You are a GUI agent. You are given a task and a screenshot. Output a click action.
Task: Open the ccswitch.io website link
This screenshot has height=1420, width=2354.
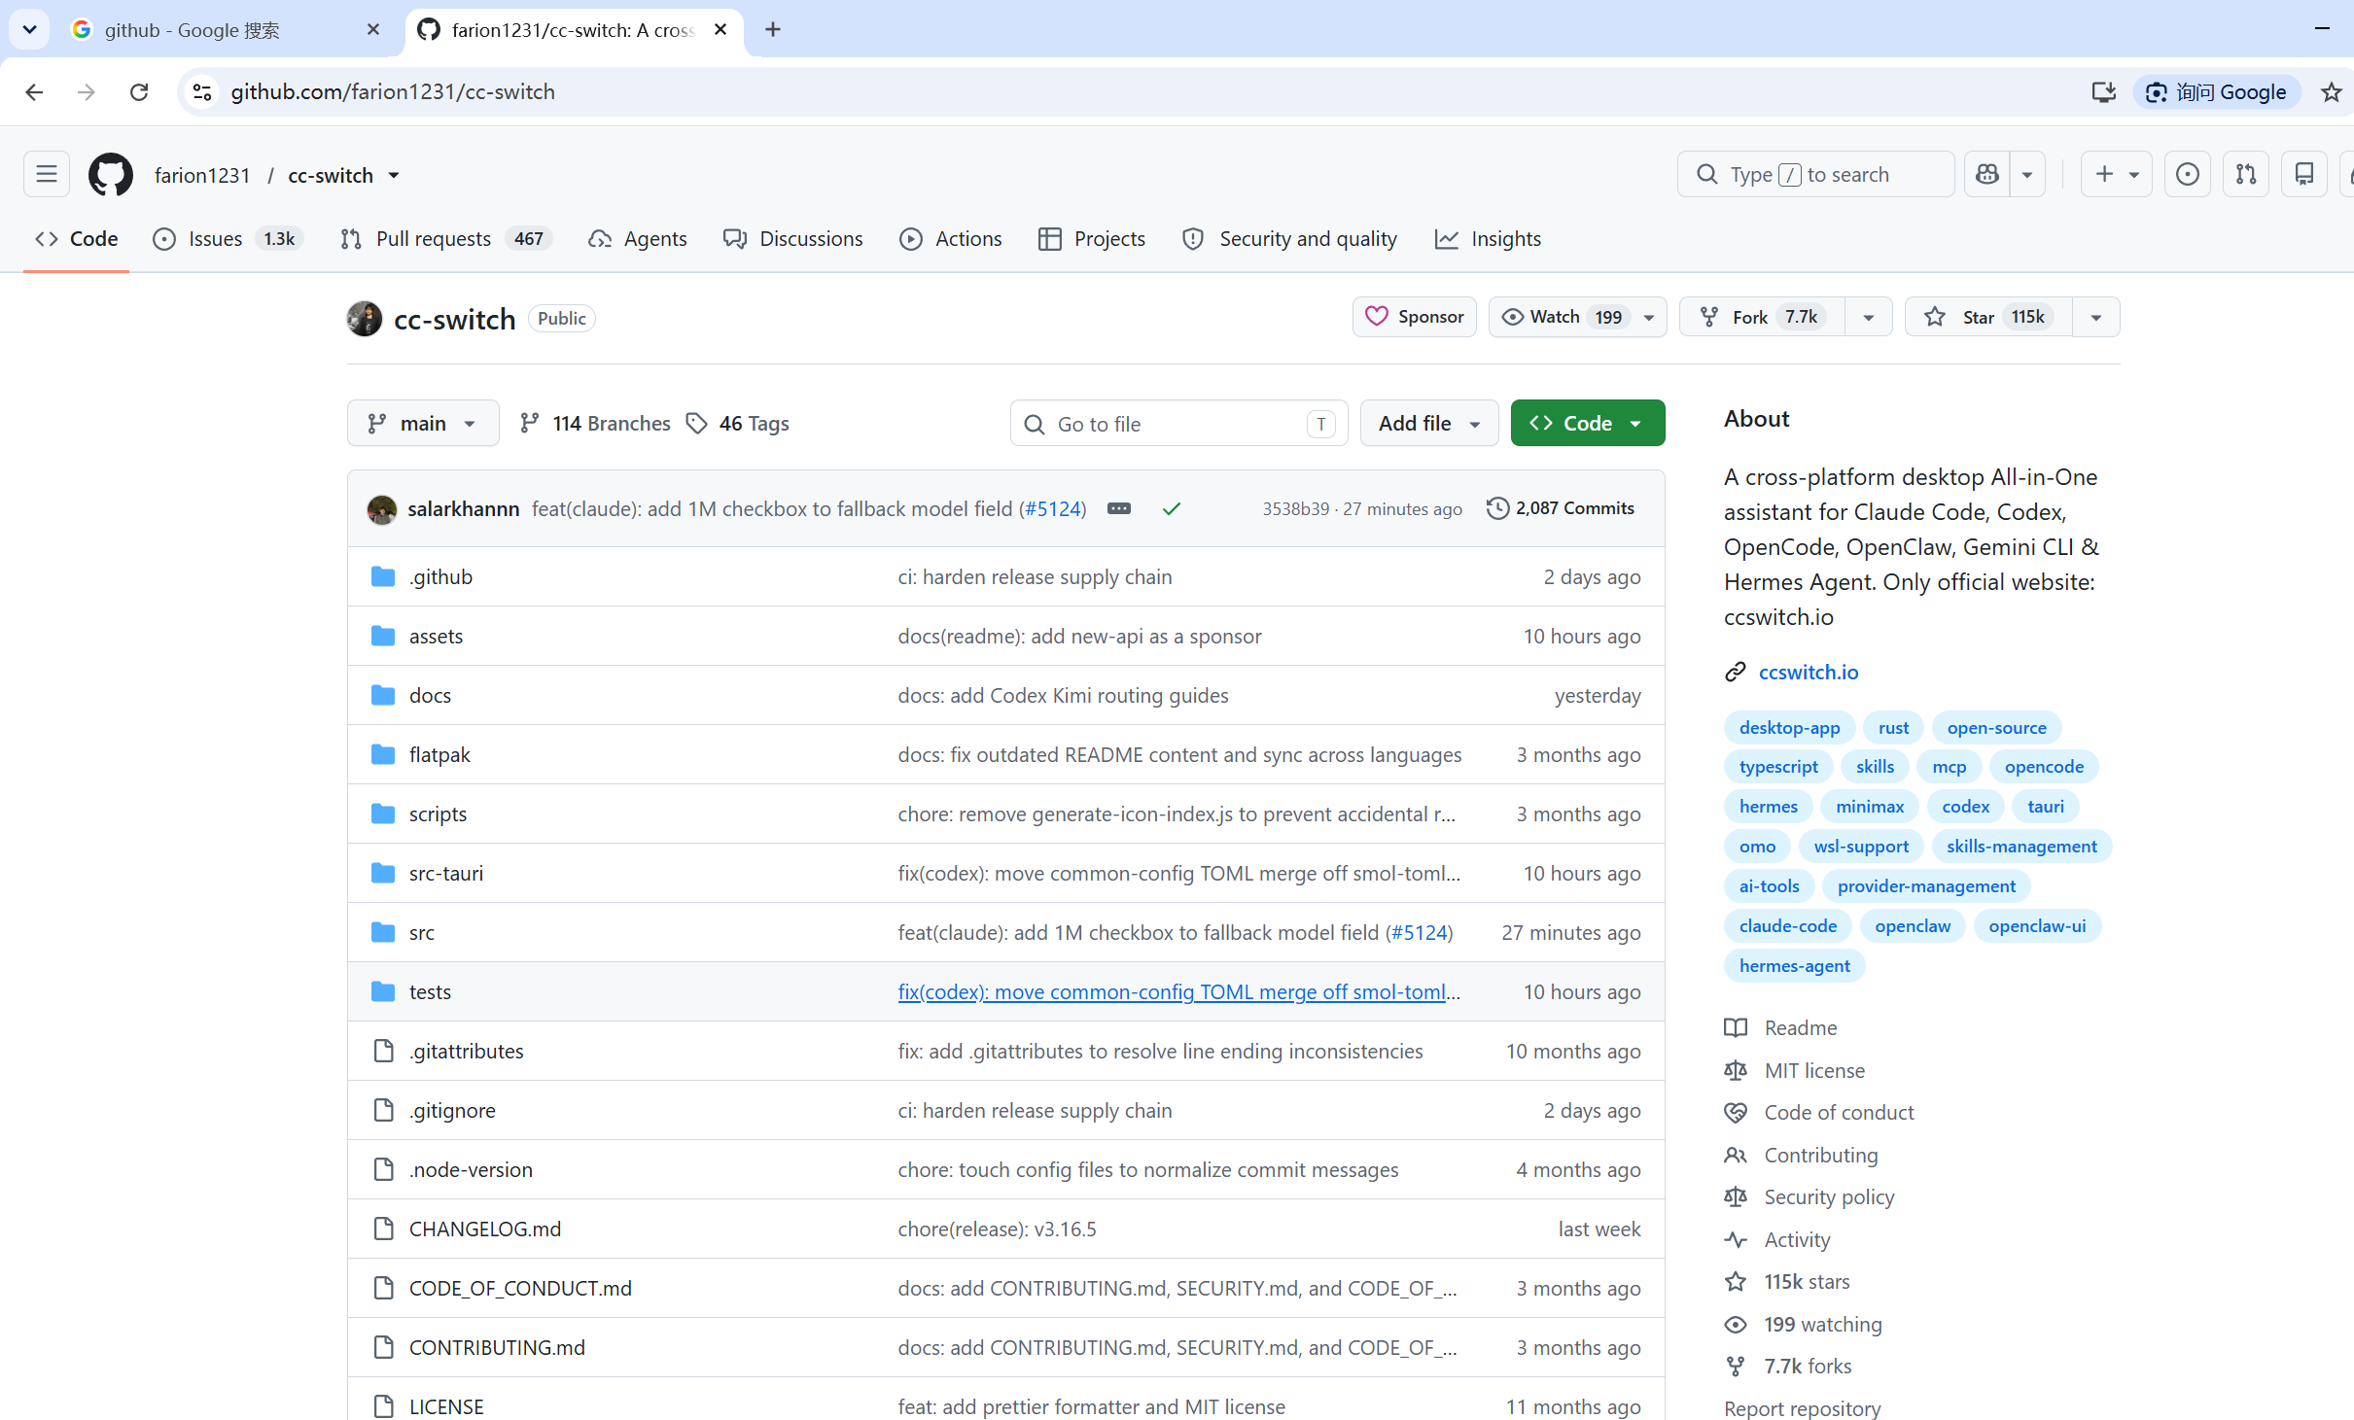[1809, 673]
